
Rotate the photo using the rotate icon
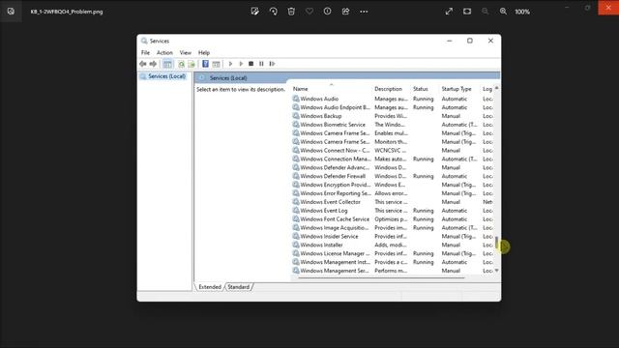click(x=273, y=12)
